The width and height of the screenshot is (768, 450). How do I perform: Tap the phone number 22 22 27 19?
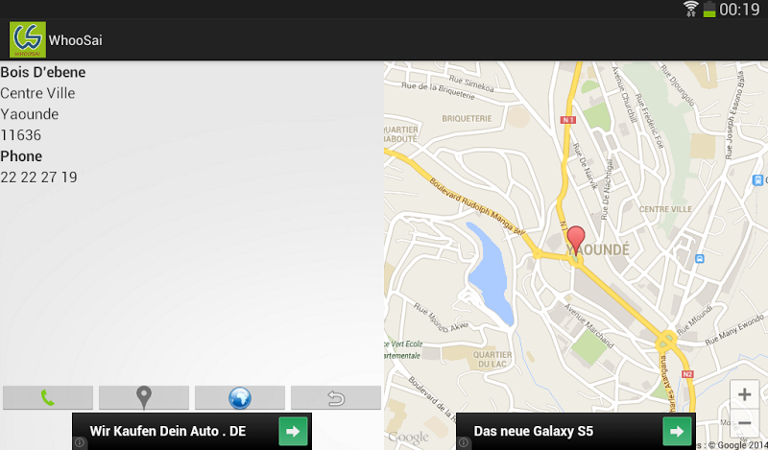(x=38, y=178)
